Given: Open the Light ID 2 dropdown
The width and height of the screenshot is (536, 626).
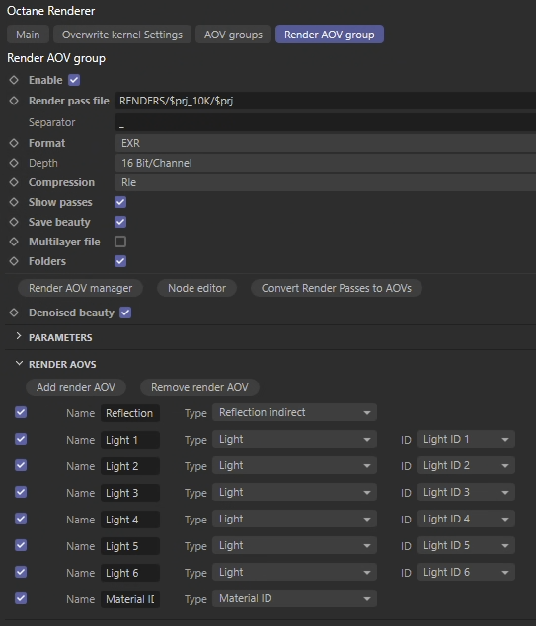Looking at the screenshot, I should coord(466,466).
